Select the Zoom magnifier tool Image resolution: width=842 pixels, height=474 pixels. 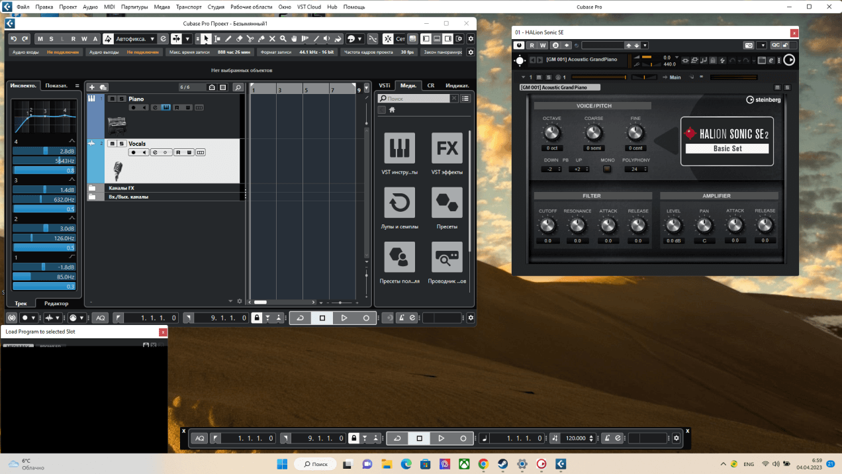(x=283, y=39)
